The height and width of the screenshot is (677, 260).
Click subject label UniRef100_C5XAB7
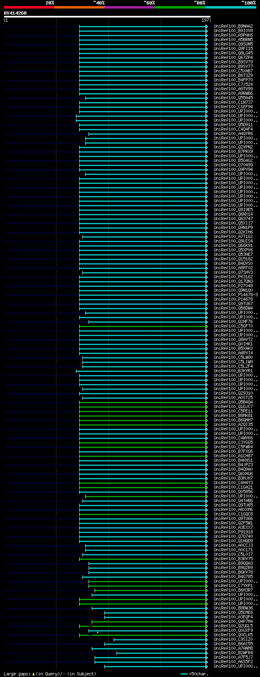233,71
